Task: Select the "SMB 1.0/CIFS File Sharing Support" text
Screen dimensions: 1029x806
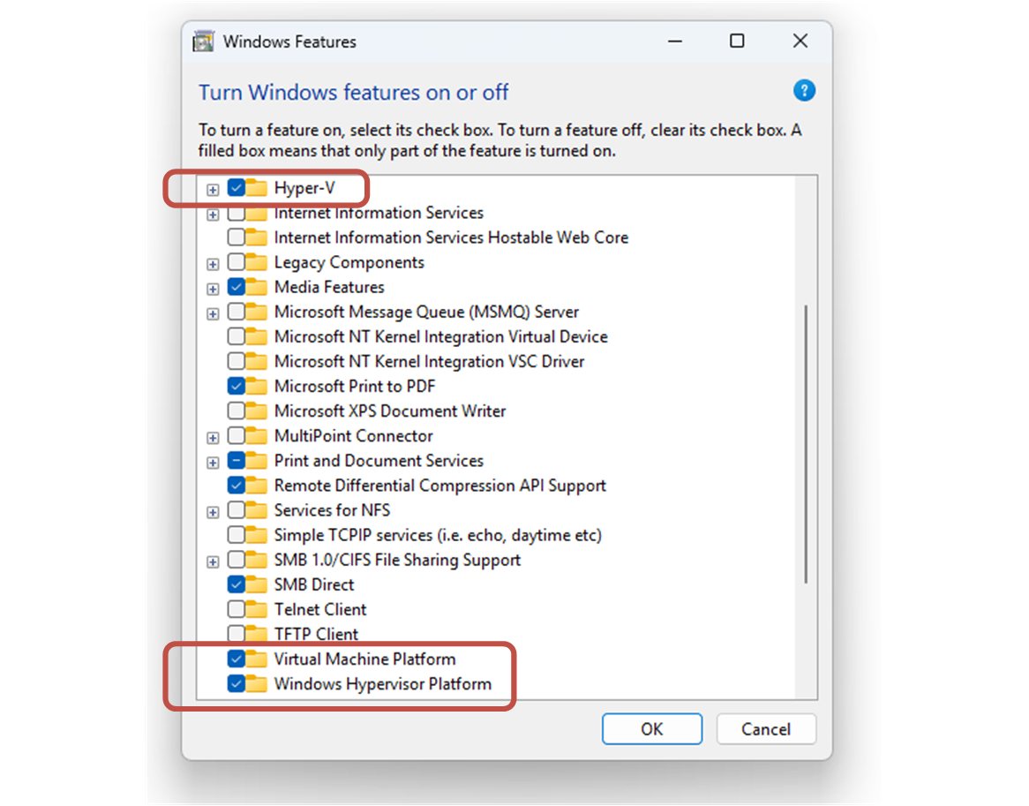Action: point(397,560)
